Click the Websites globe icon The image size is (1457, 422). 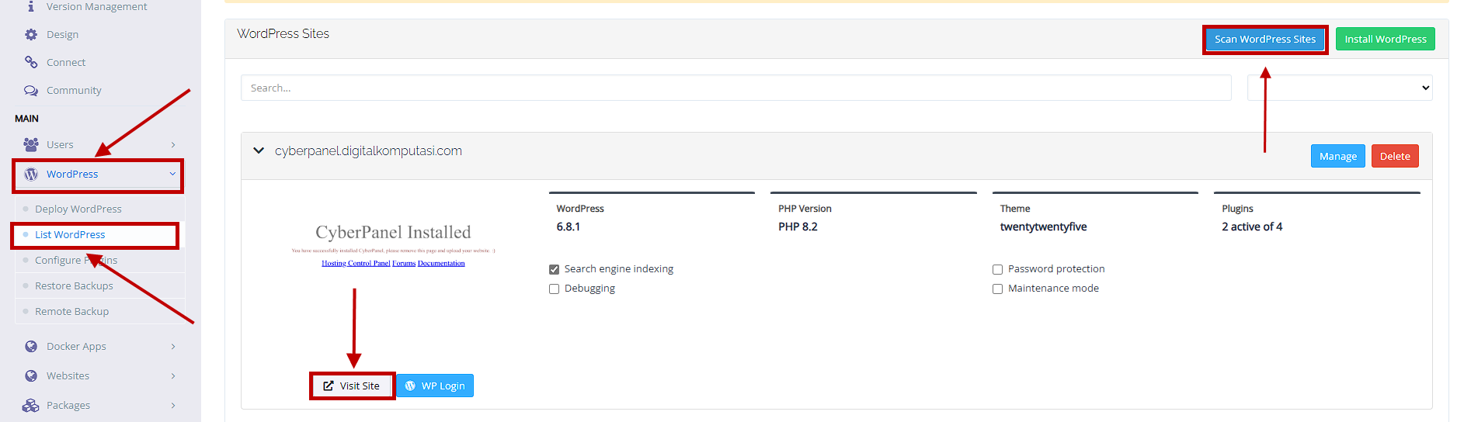click(31, 375)
